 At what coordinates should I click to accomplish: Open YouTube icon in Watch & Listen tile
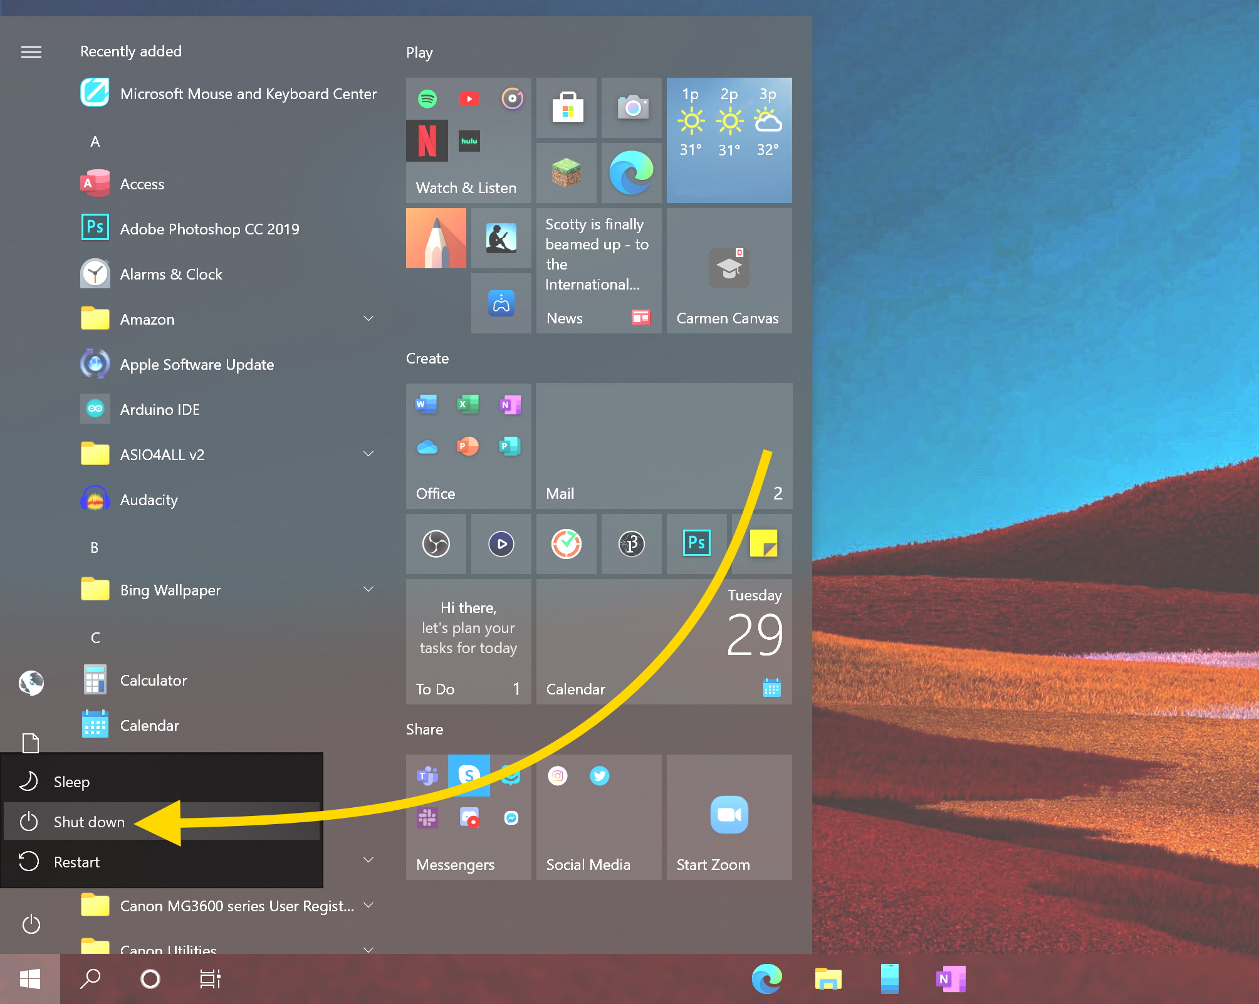click(x=469, y=99)
